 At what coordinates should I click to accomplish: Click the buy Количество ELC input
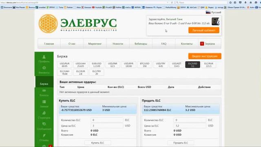click(x=107, y=120)
